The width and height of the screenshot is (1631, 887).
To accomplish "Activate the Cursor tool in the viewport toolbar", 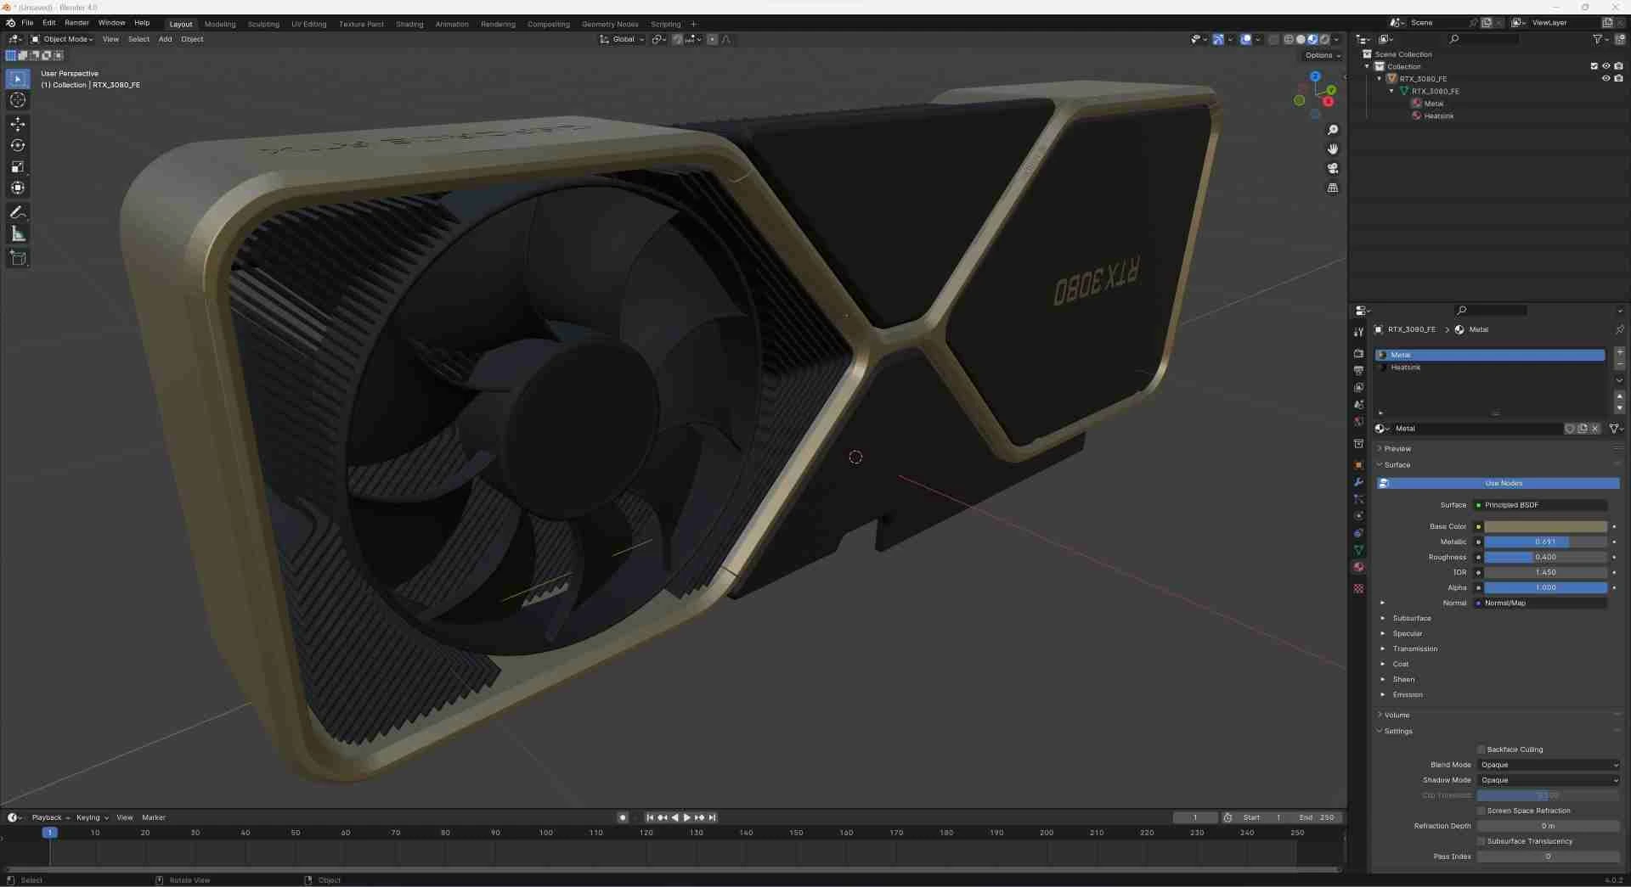I will [x=18, y=100].
